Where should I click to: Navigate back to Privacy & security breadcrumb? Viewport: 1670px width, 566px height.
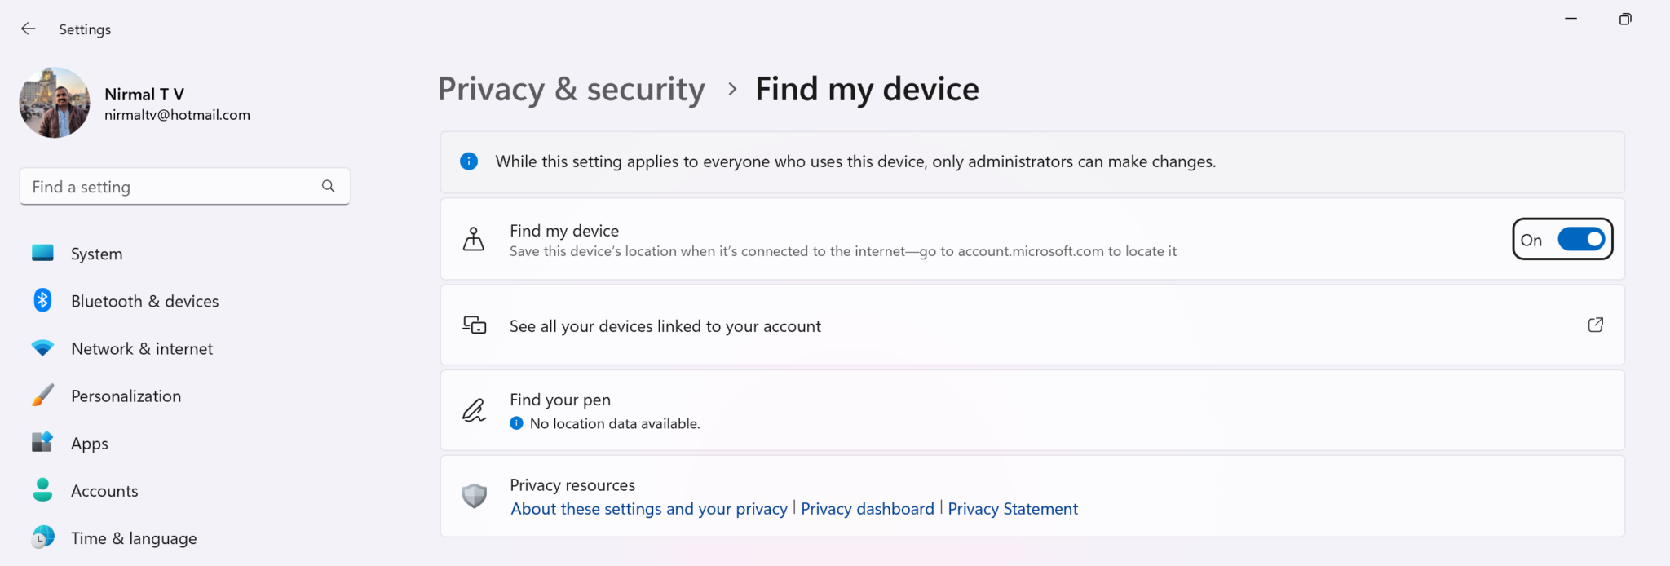571,89
